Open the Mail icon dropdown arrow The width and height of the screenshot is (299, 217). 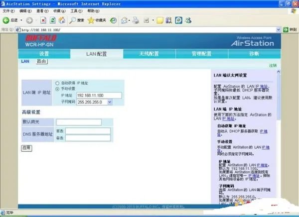click(x=129, y=20)
